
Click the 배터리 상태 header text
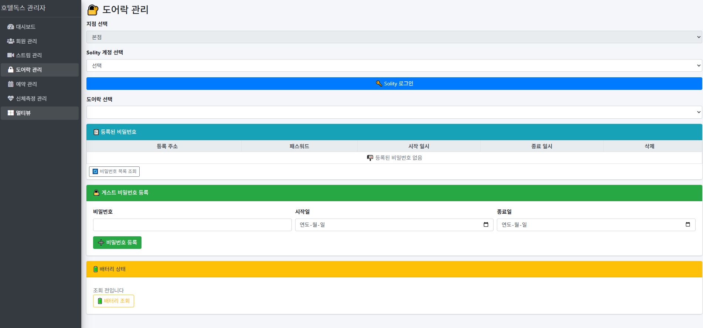tap(113, 269)
